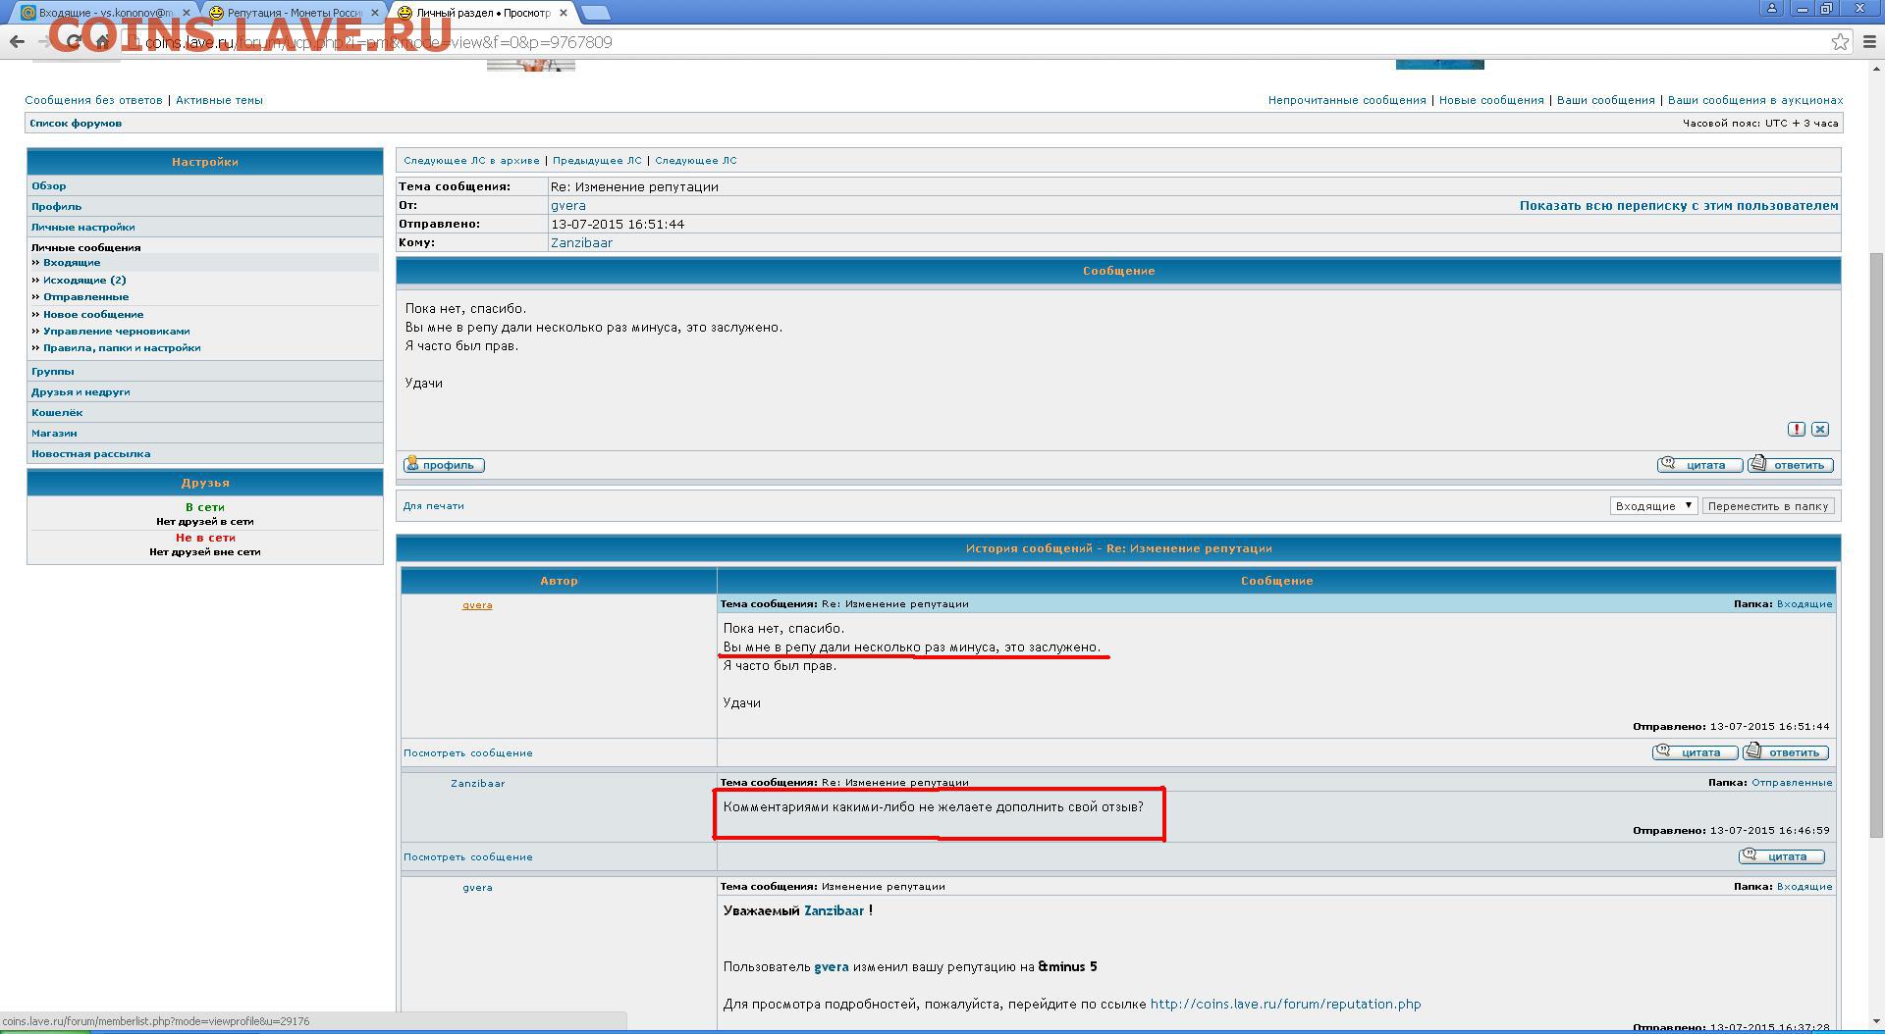Open Профиль in settings sidebar
The width and height of the screenshot is (1885, 1034).
(56, 206)
